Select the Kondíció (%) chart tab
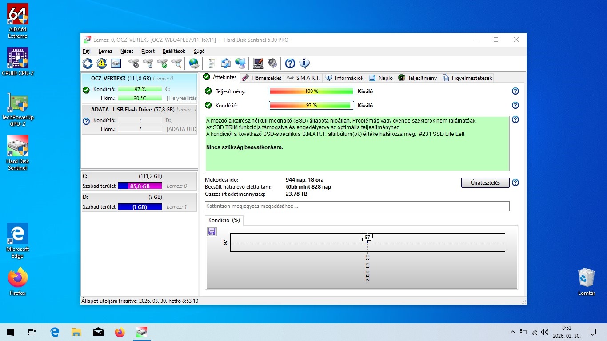Screen dimensions: 607x341 (224, 220)
